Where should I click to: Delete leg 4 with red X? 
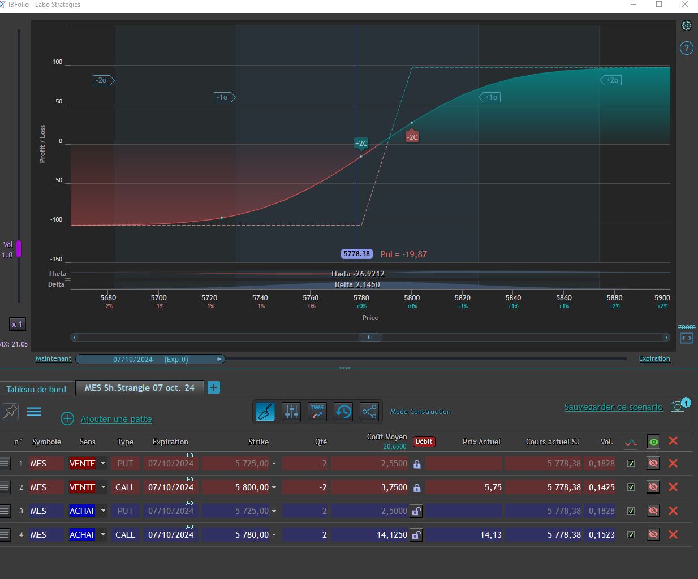673,534
